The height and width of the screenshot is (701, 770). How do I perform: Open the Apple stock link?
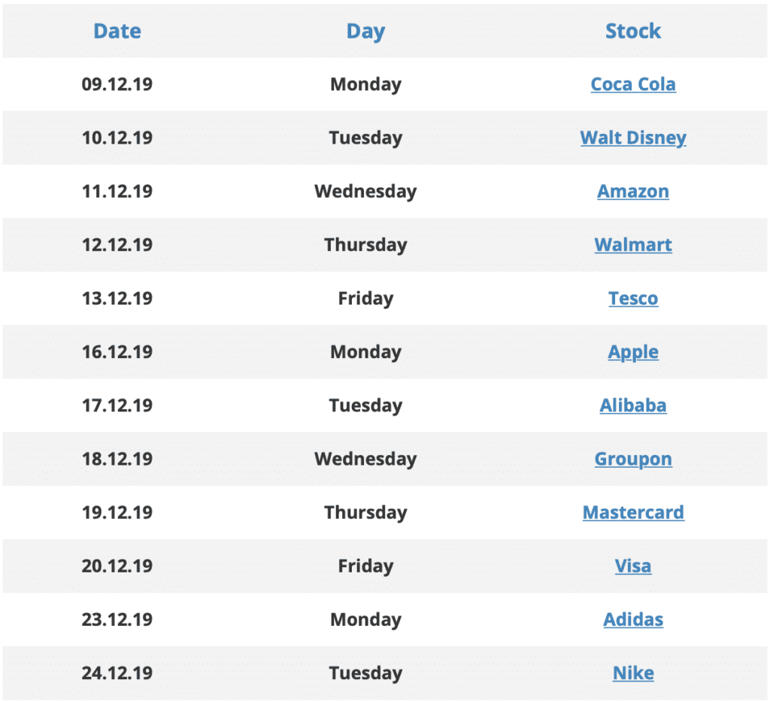[x=633, y=352]
